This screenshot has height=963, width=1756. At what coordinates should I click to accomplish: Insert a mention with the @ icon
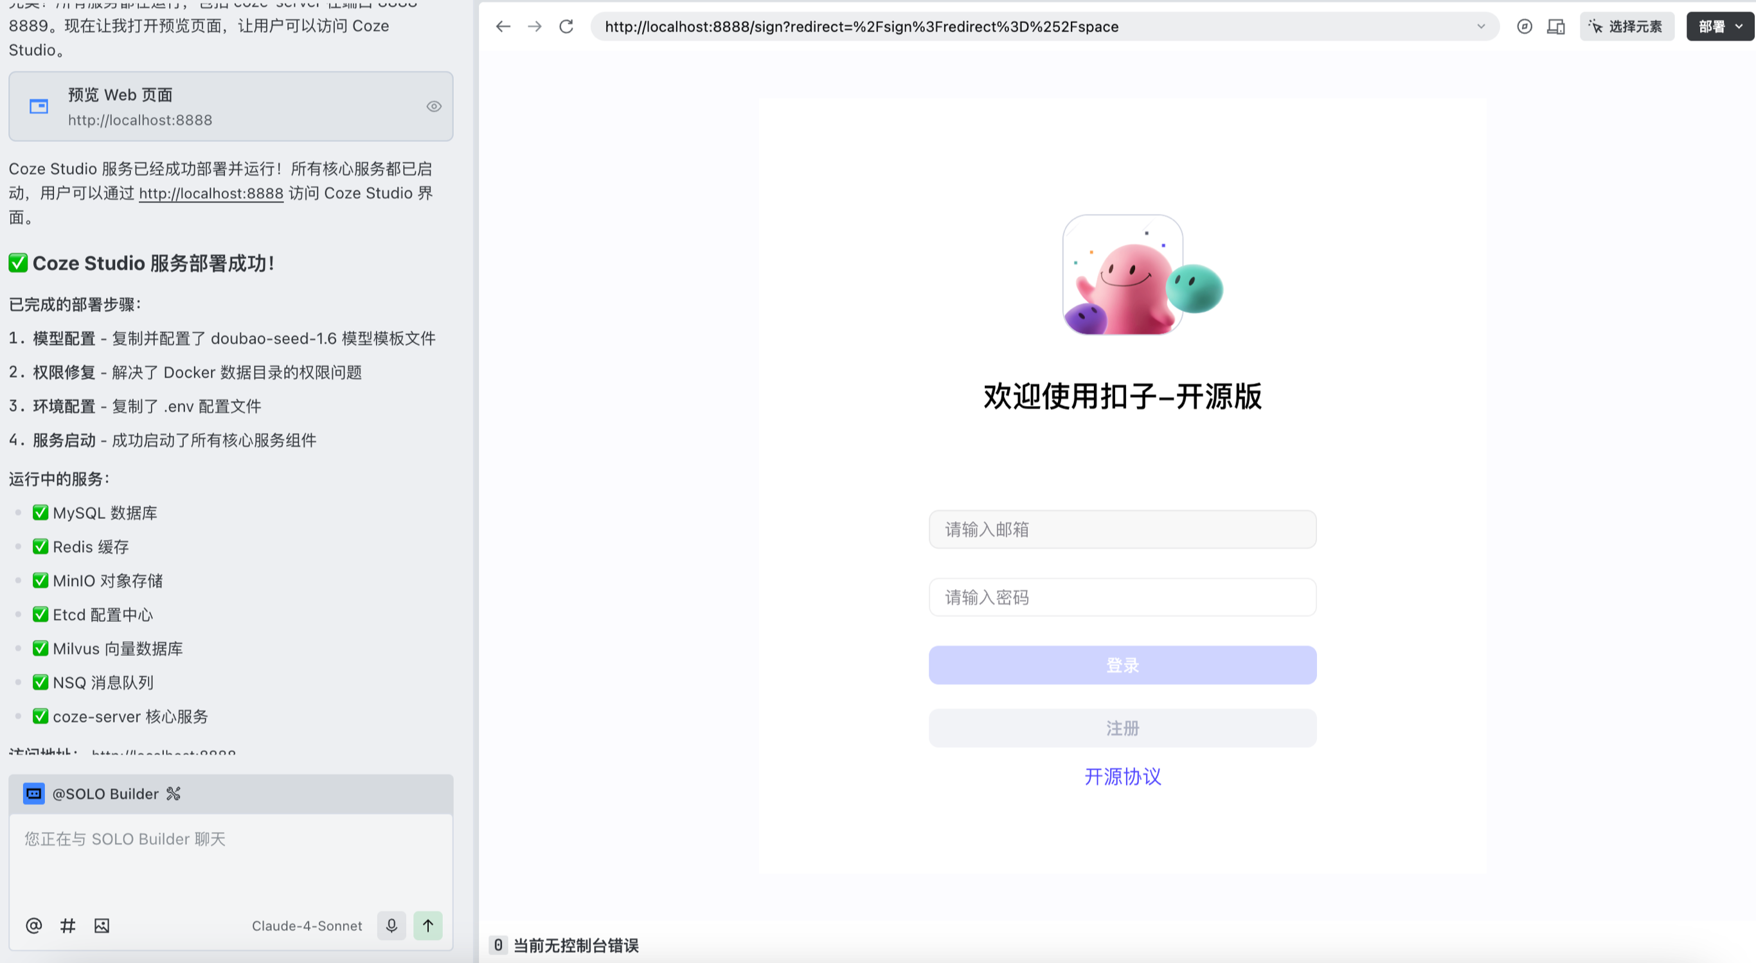pos(33,926)
